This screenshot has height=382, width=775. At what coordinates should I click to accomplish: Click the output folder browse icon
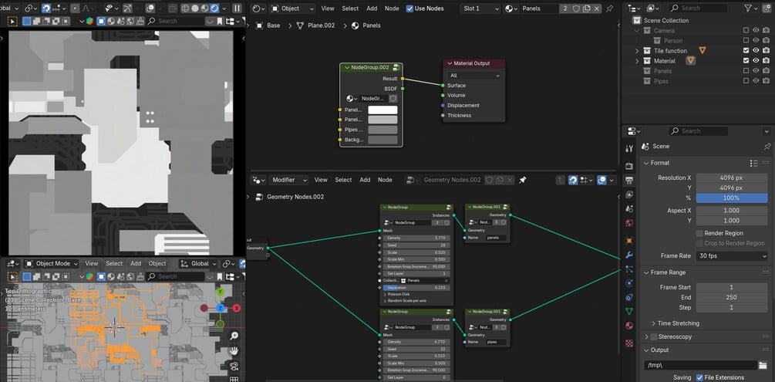click(763, 365)
